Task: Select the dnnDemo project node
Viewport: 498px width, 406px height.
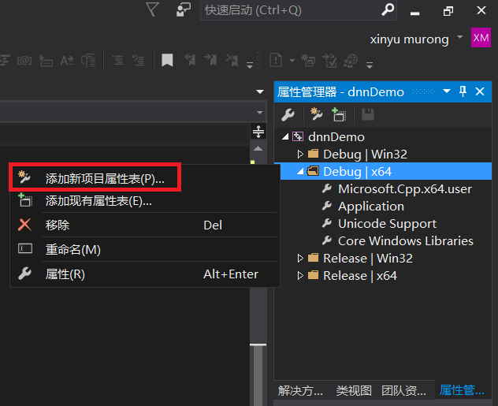Action: click(336, 137)
